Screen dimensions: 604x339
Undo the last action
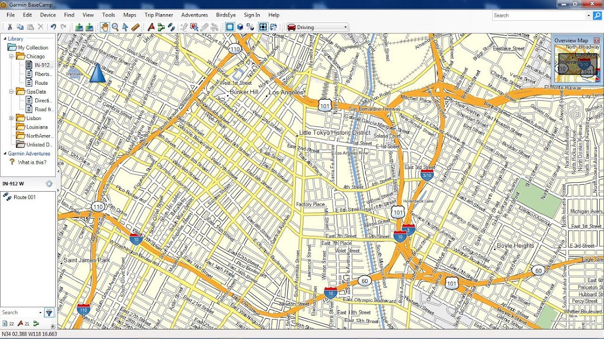tap(53, 27)
